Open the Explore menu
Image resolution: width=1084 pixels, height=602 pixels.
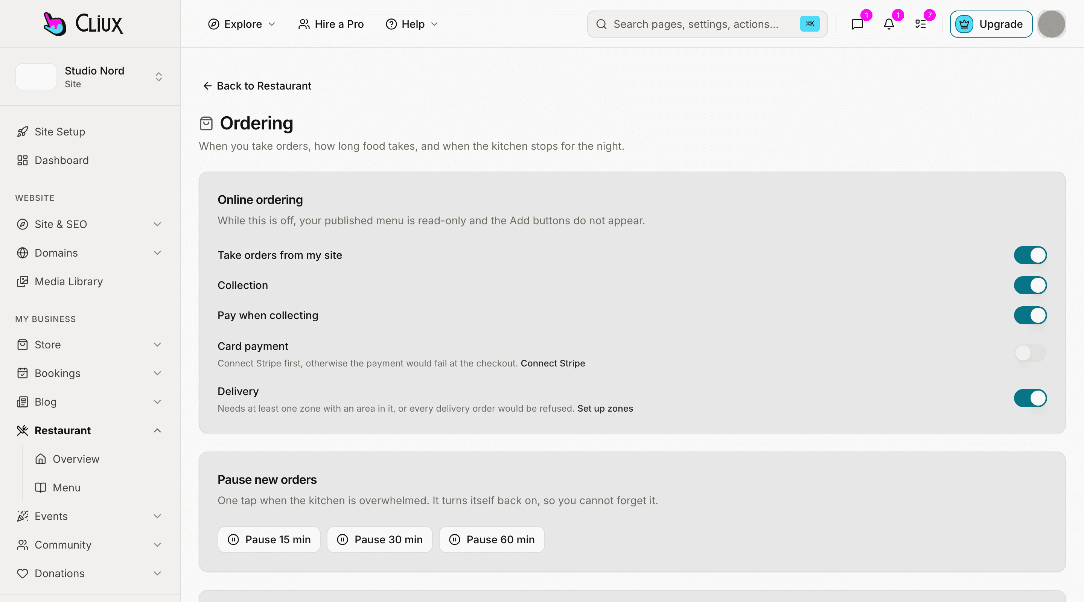point(242,24)
